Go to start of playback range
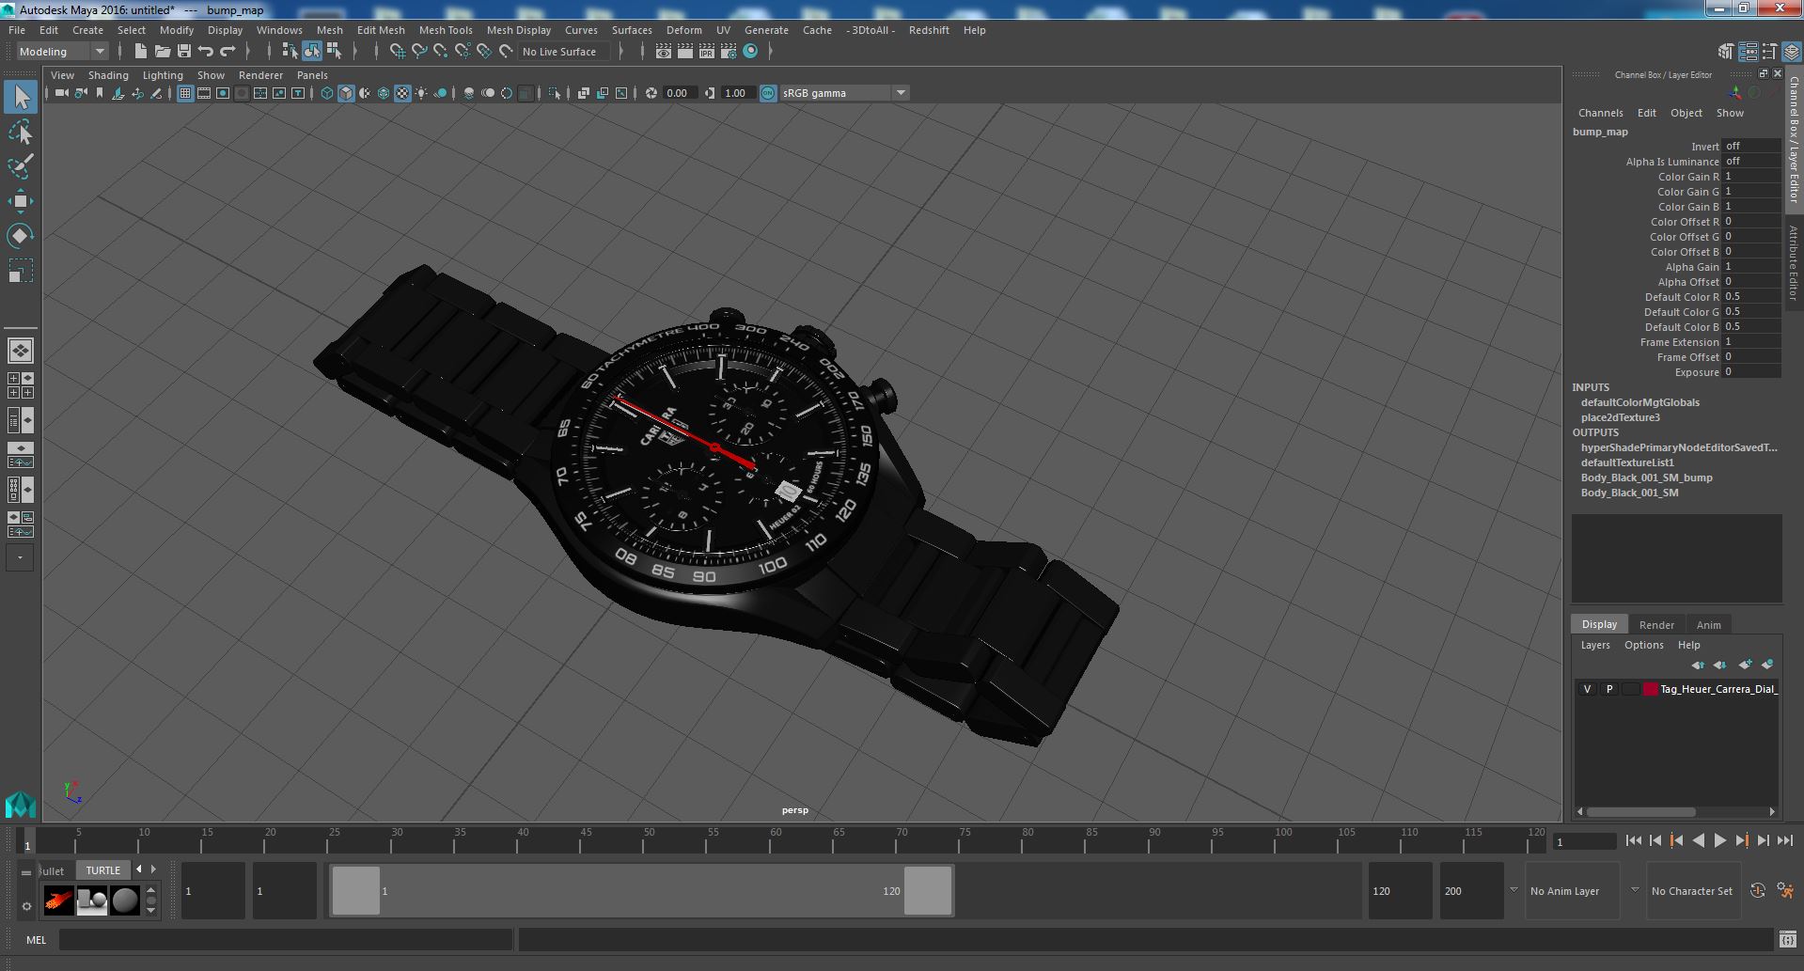 coord(1633,841)
